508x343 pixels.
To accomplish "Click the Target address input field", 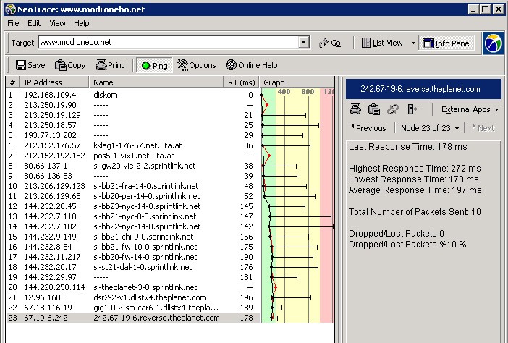I will coord(168,42).
